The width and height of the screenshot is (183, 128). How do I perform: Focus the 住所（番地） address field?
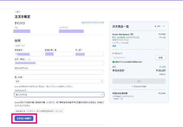[x=59, y=63]
